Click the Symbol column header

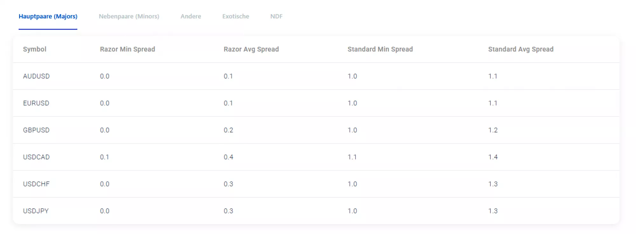[x=35, y=49]
